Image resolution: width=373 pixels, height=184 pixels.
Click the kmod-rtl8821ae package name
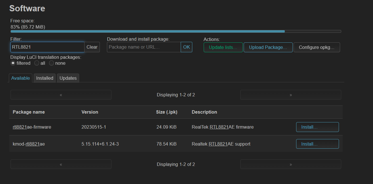(x=29, y=144)
